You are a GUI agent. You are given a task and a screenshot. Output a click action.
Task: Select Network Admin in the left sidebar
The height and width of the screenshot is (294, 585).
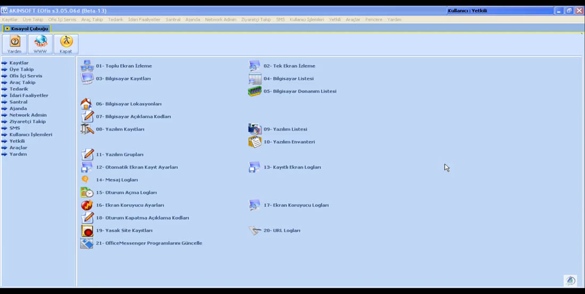tap(28, 115)
